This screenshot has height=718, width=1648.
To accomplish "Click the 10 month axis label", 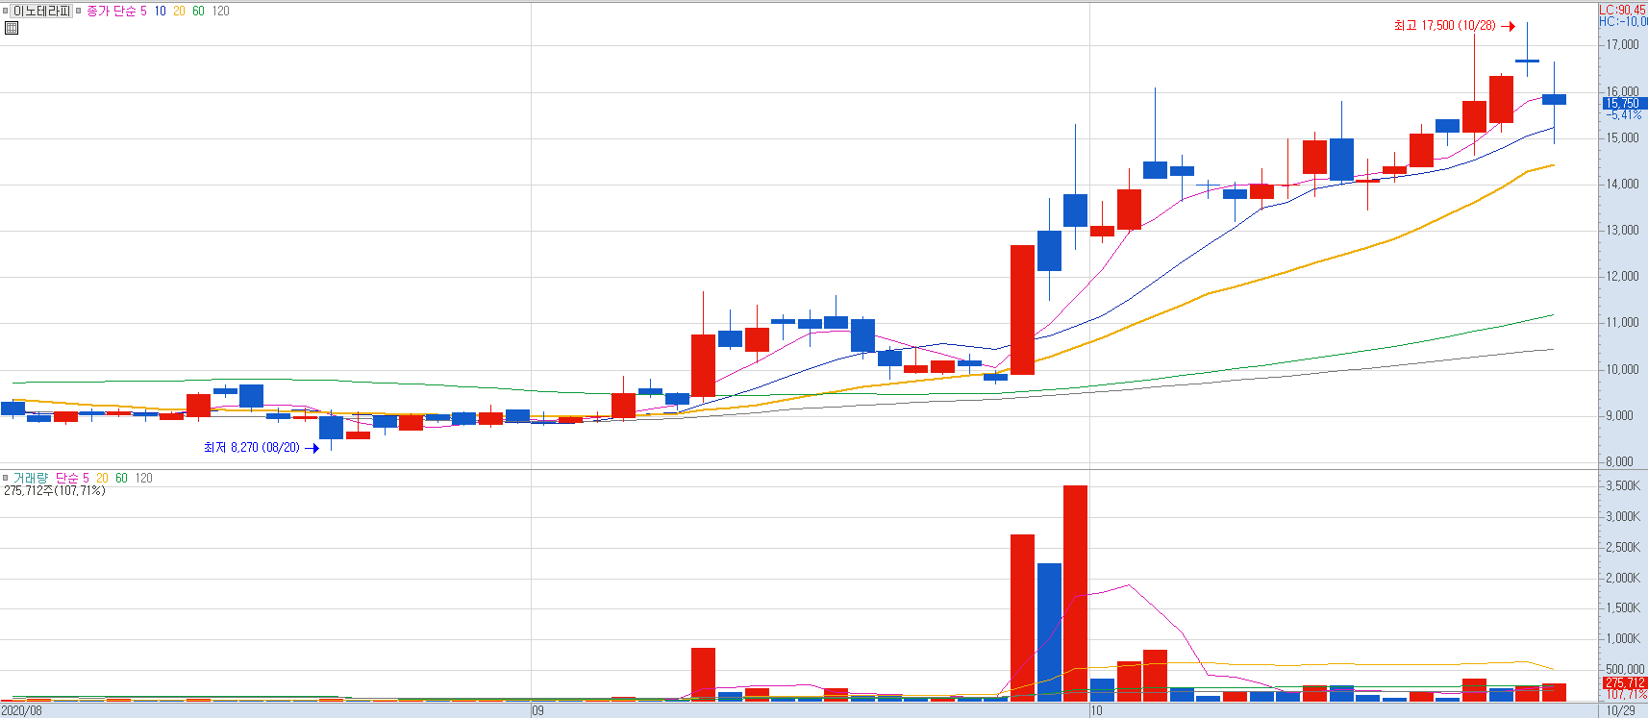I will [1096, 711].
